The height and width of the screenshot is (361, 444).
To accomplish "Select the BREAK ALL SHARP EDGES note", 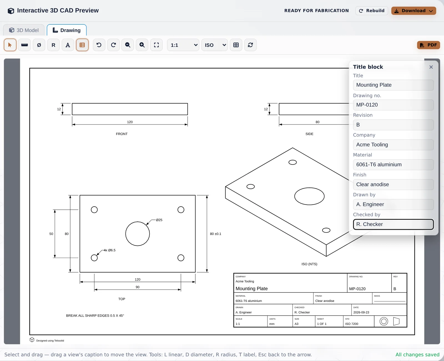I will point(95,315).
